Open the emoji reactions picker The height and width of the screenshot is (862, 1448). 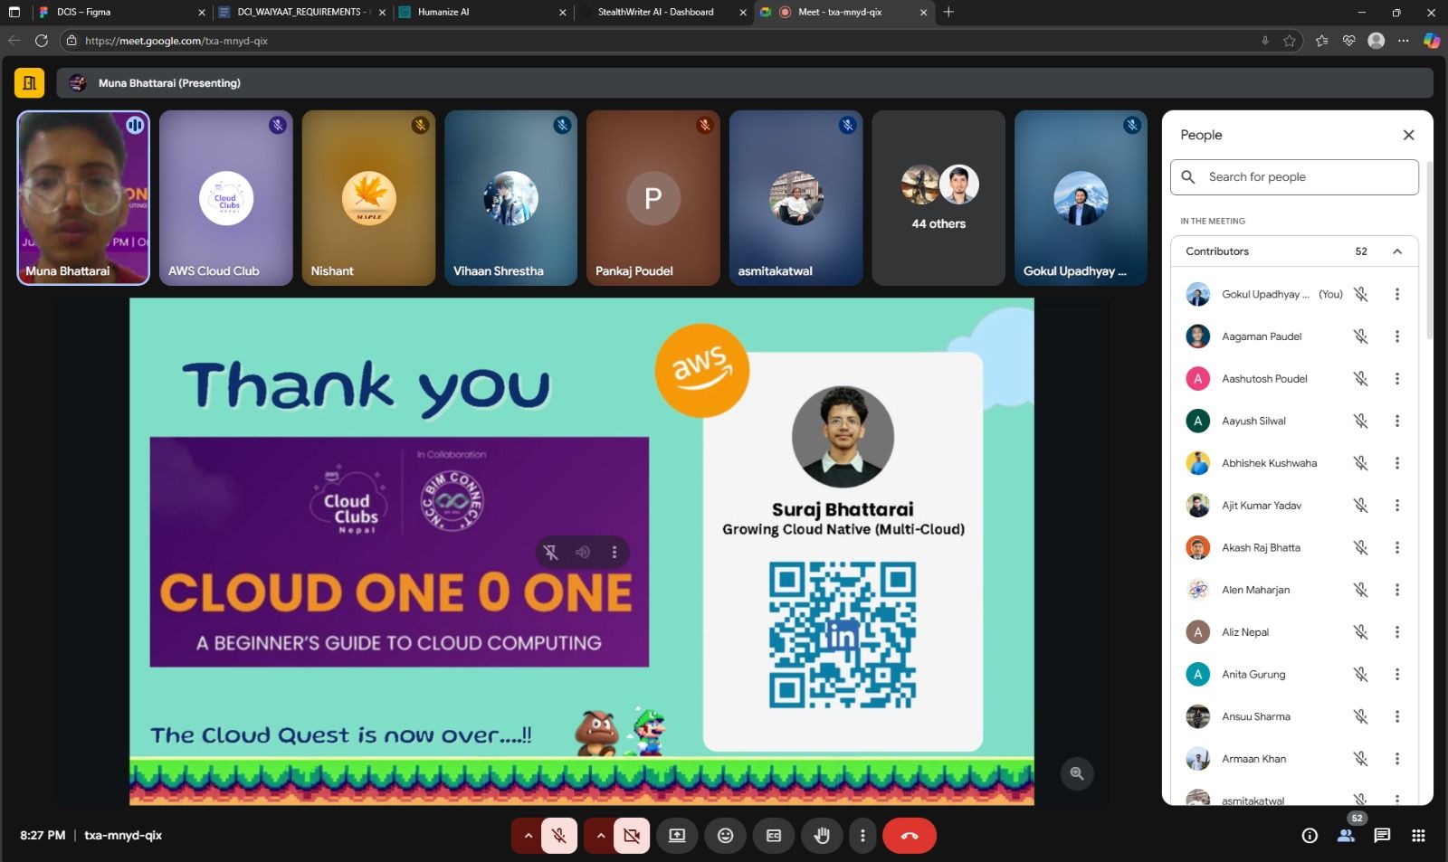pyautogui.click(x=724, y=835)
